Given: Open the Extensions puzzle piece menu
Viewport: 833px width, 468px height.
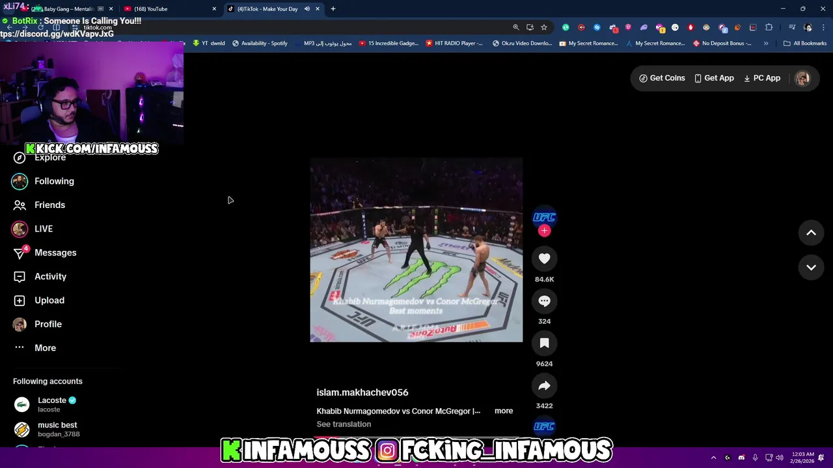Looking at the screenshot, I should [769, 27].
